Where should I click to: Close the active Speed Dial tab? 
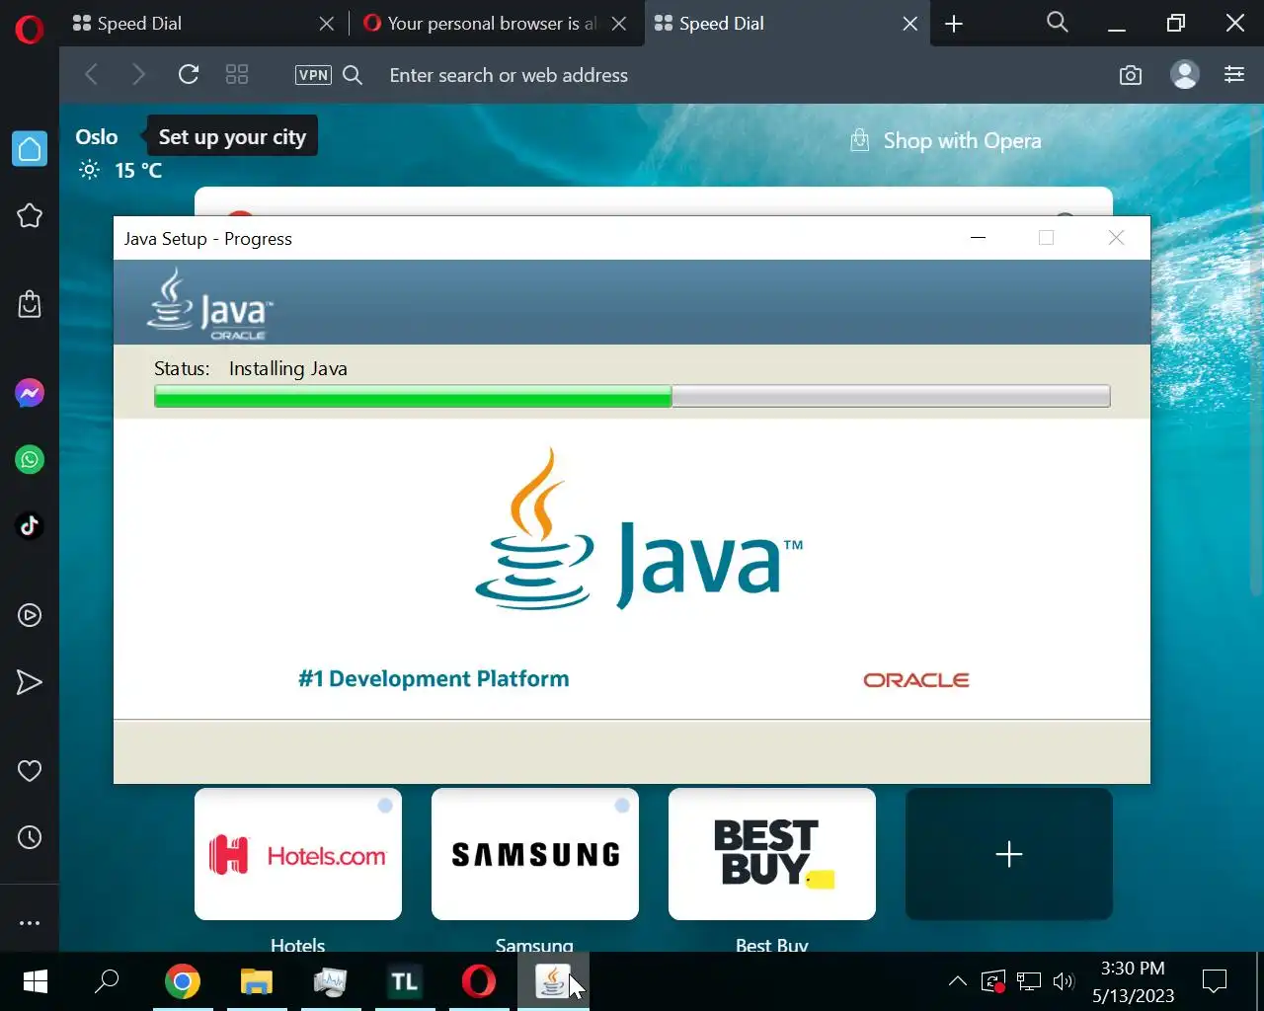(x=910, y=24)
